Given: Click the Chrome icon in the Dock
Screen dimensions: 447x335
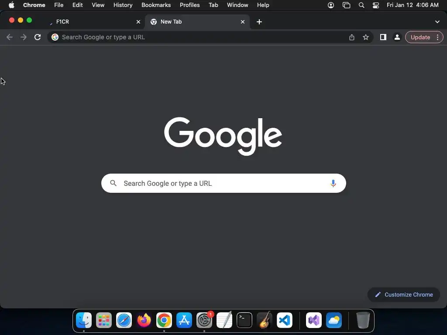Looking at the screenshot, I should 164,320.
